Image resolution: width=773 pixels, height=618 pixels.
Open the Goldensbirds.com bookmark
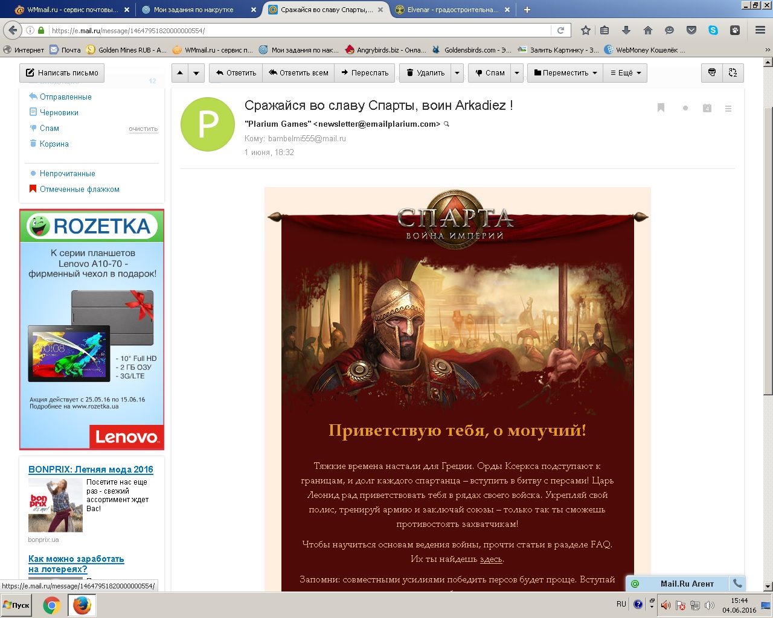pos(472,50)
